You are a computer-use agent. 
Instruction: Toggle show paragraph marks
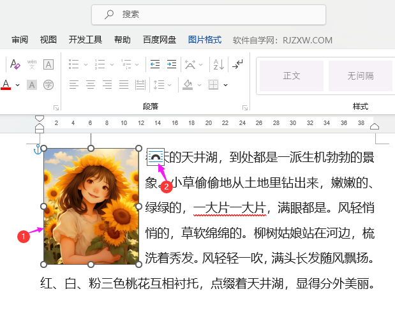pyautogui.click(x=237, y=64)
